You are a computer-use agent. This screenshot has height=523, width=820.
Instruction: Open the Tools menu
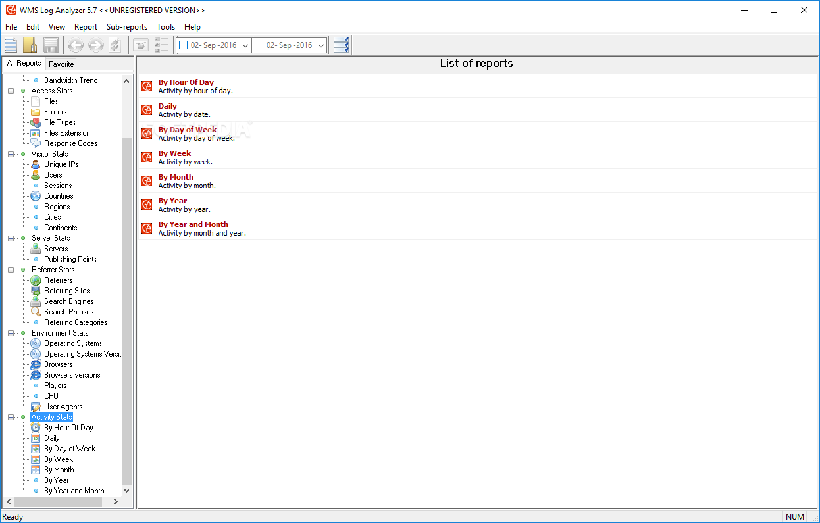point(166,27)
